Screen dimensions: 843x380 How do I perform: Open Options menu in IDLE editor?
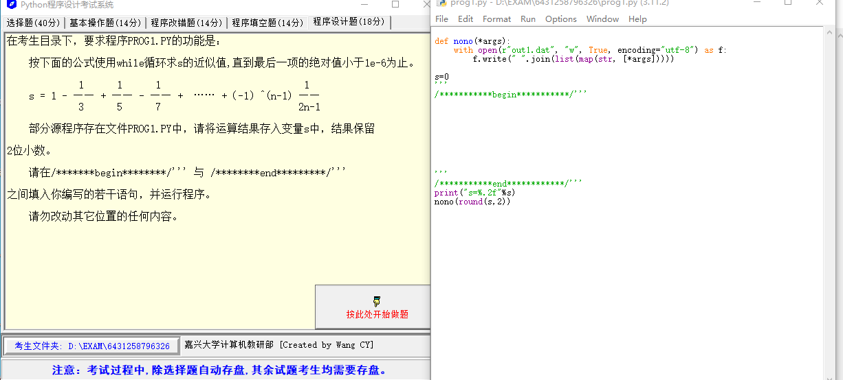(x=561, y=19)
